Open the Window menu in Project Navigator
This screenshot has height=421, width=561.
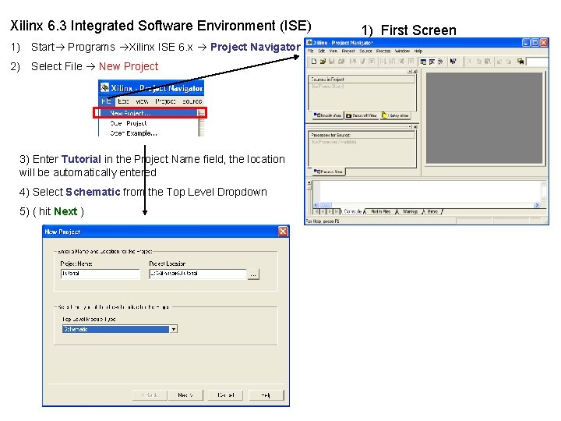coord(402,51)
